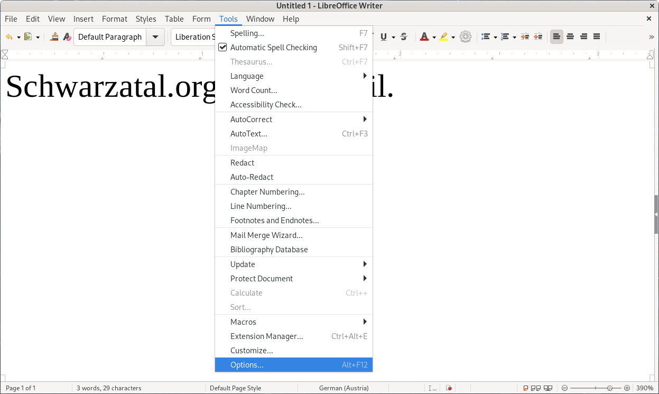Click the Zoom In plus icon
Image resolution: width=659 pixels, height=394 pixels.
click(627, 388)
